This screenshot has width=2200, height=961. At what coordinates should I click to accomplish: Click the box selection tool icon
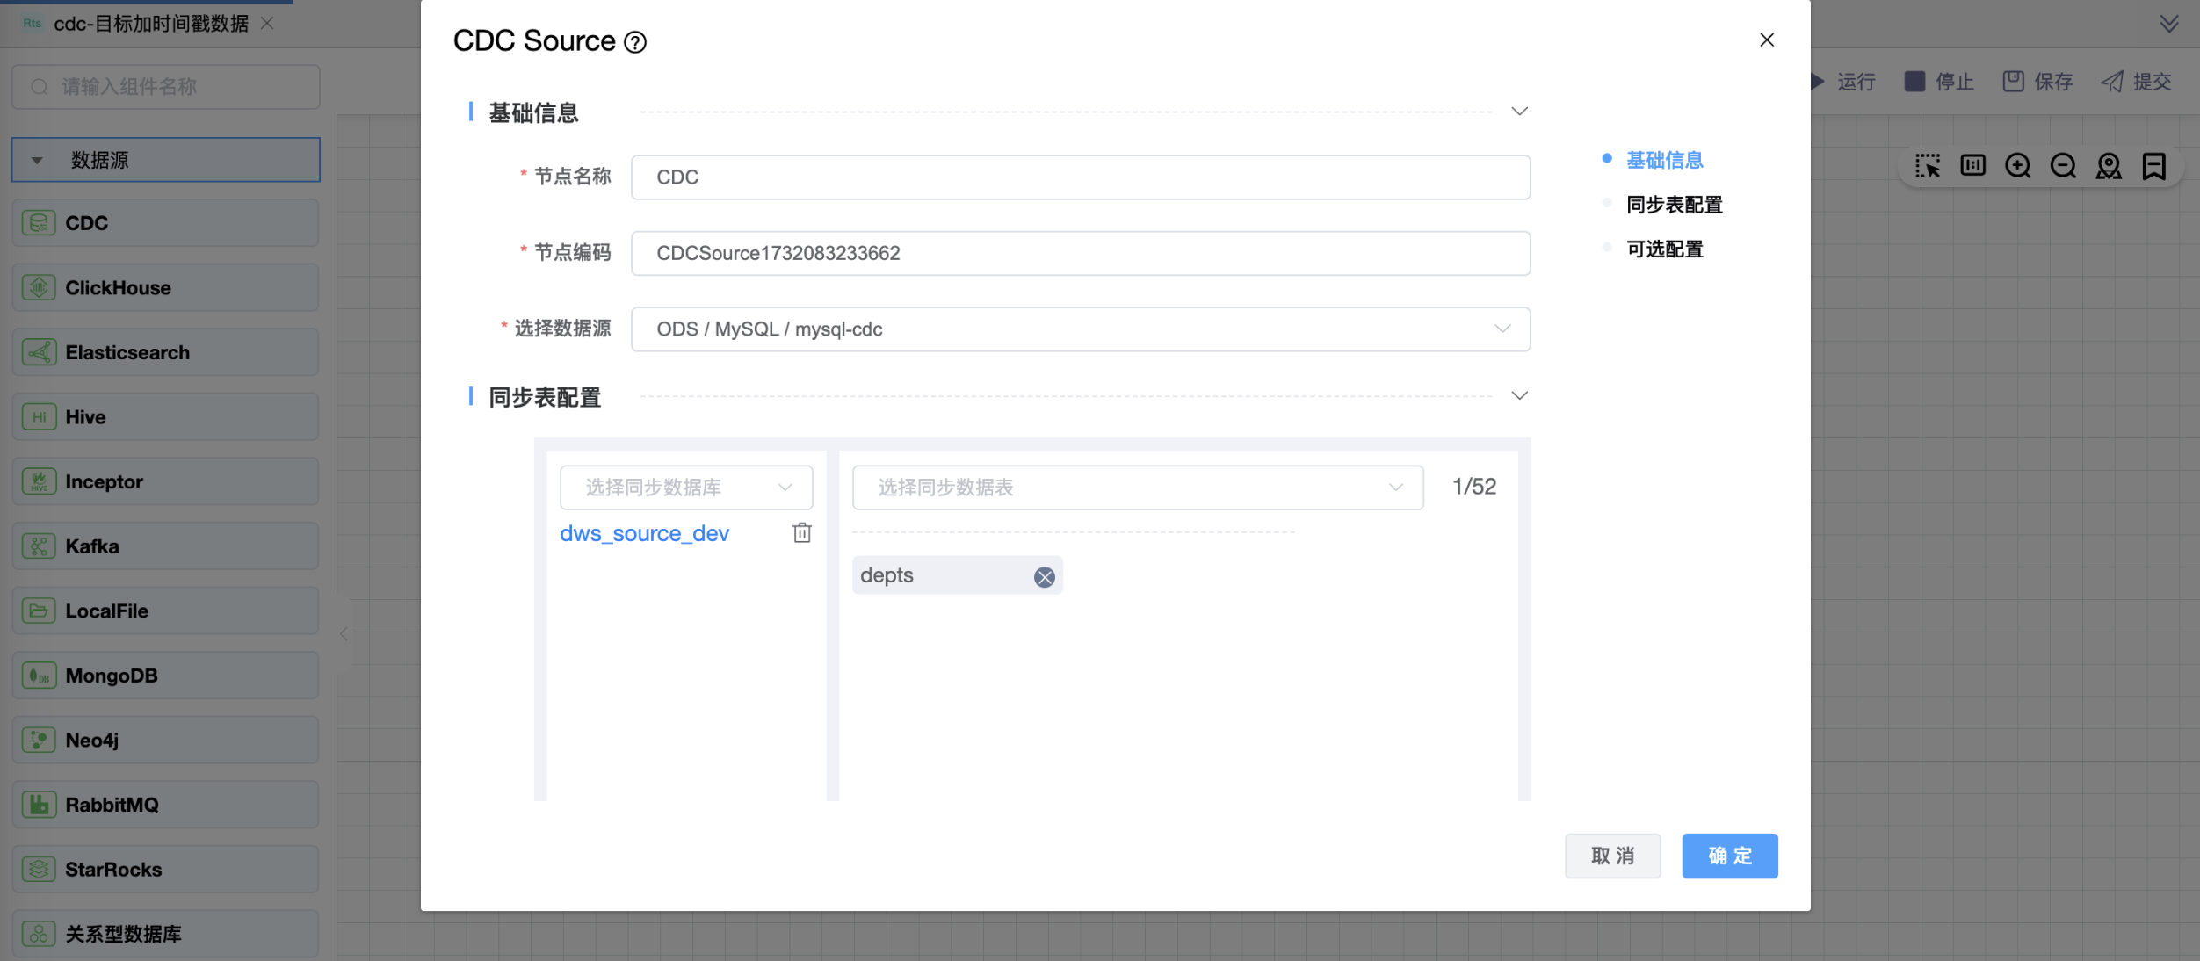1928,166
